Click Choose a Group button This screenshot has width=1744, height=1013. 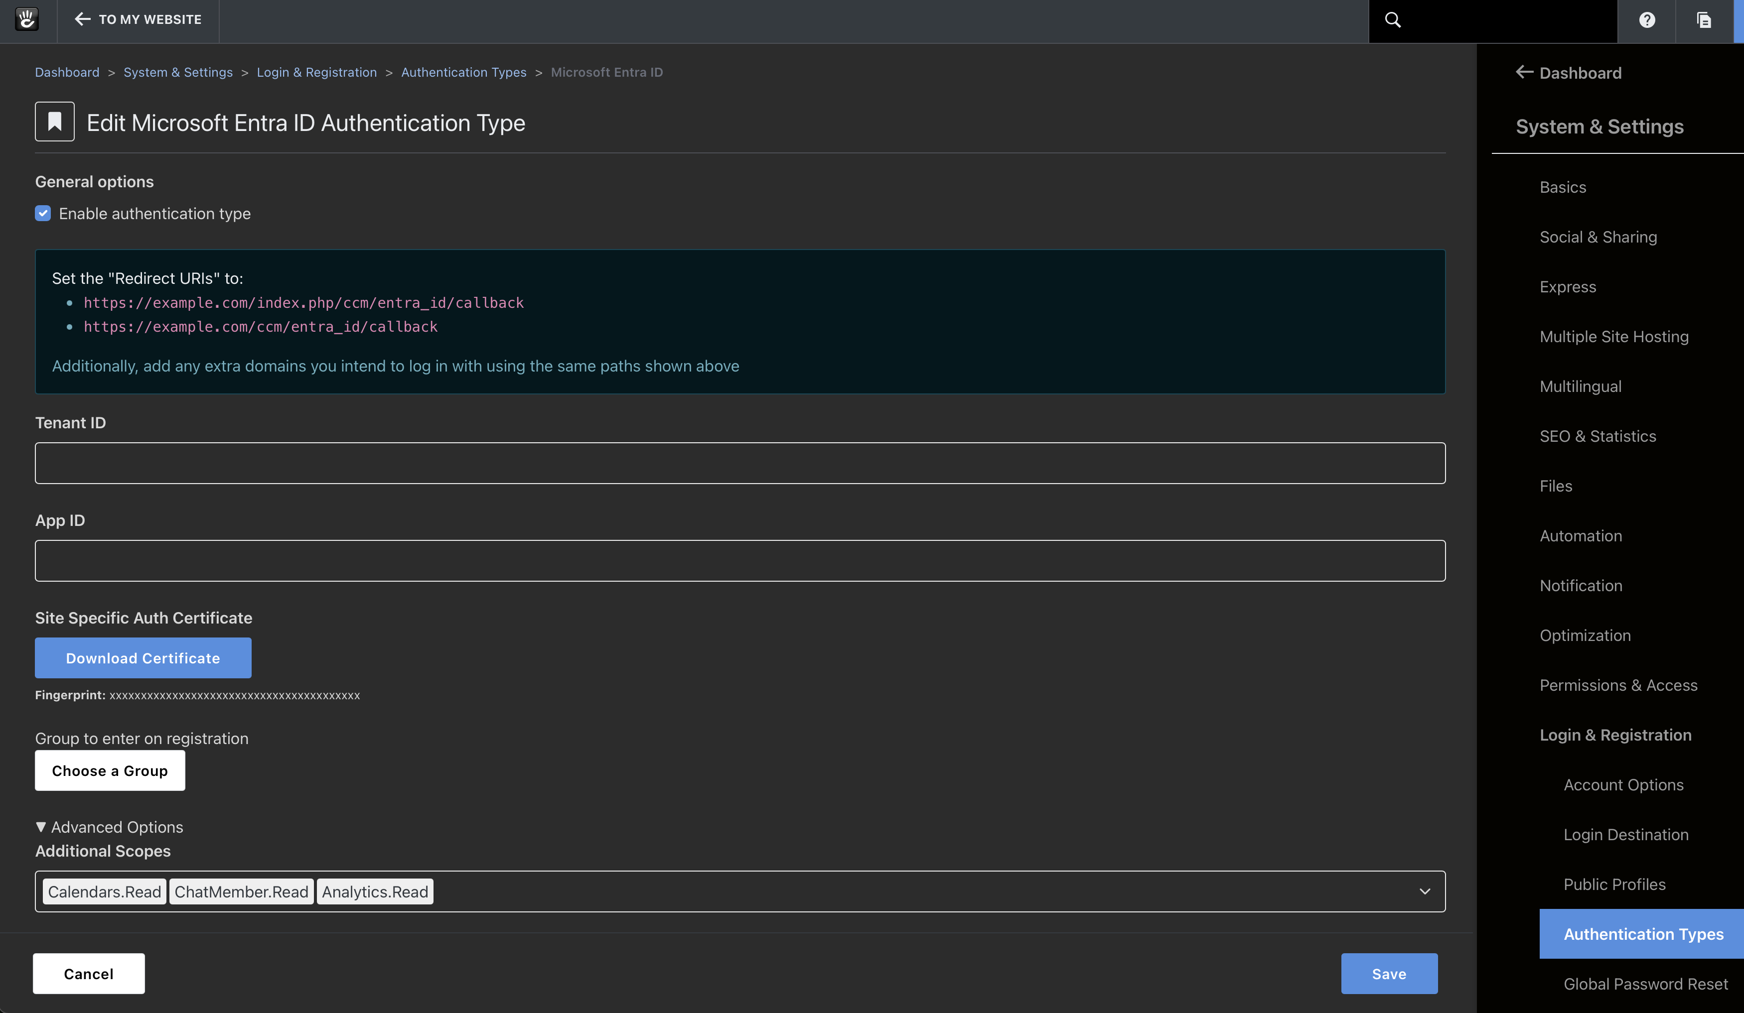(110, 770)
